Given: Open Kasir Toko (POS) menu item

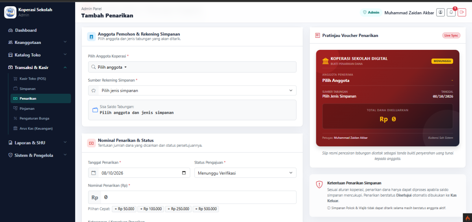Looking at the screenshot, I should point(41,78).
